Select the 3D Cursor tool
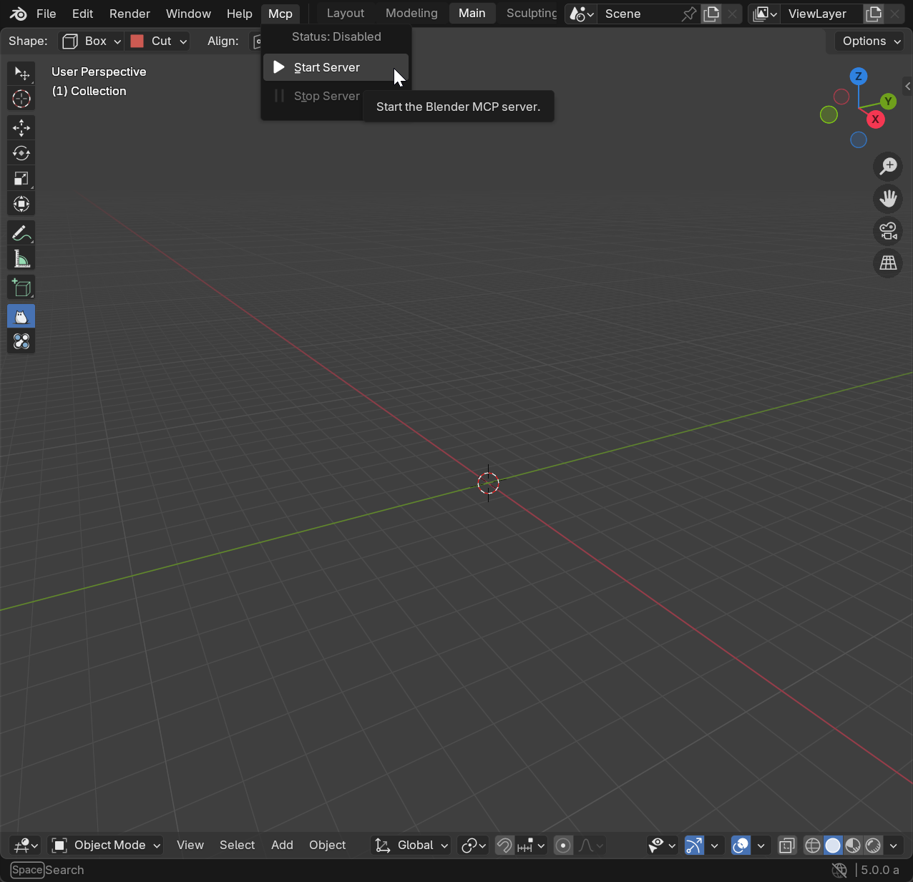 [x=21, y=99]
